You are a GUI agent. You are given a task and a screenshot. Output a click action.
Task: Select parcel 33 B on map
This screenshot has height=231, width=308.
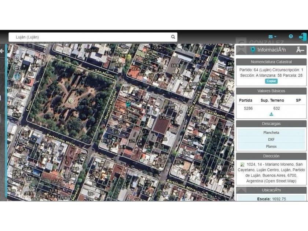click(x=164, y=193)
